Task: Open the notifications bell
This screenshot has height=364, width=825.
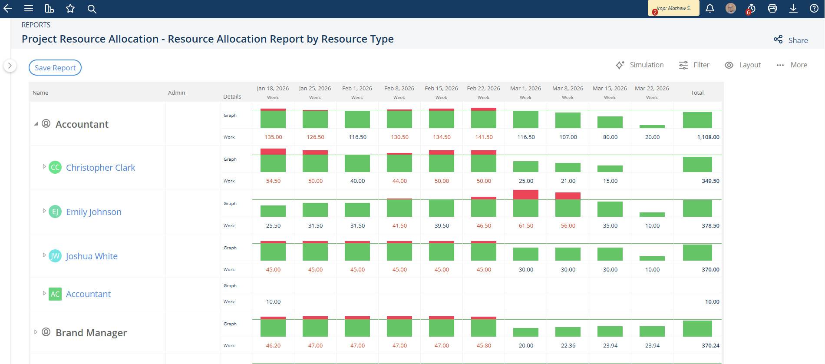Action: pyautogui.click(x=710, y=8)
